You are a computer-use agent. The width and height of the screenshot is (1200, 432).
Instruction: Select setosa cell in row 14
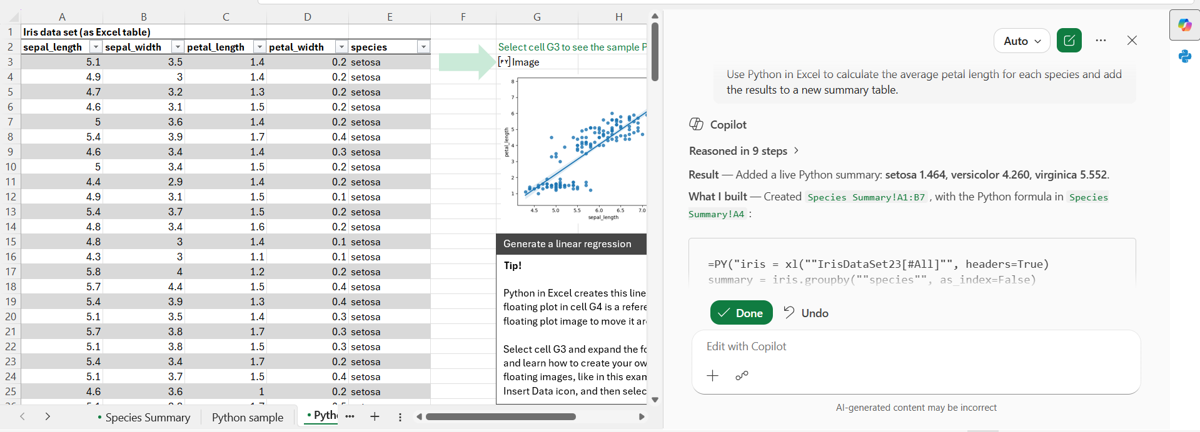(x=390, y=227)
